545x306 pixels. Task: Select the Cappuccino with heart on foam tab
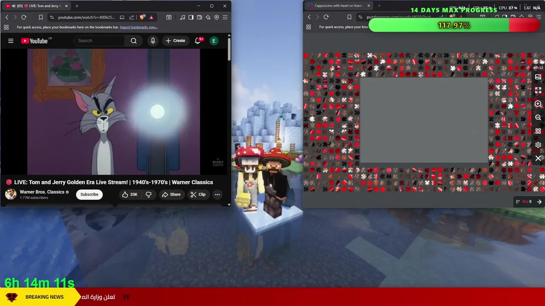pos(338,6)
